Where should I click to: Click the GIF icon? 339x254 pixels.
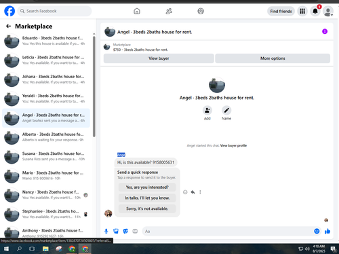[135, 231]
